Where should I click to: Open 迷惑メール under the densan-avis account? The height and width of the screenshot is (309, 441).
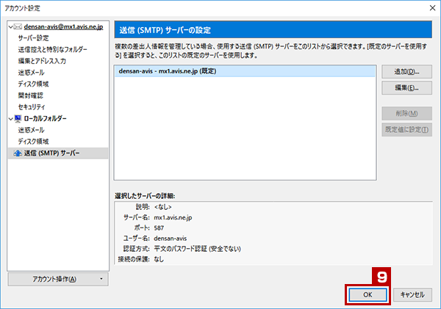point(31,73)
